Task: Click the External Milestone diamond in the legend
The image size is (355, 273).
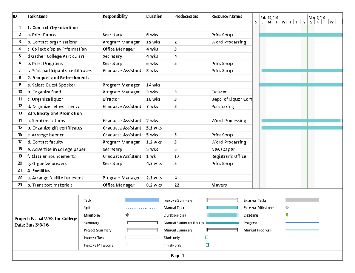Action: pyautogui.click(x=287, y=208)
